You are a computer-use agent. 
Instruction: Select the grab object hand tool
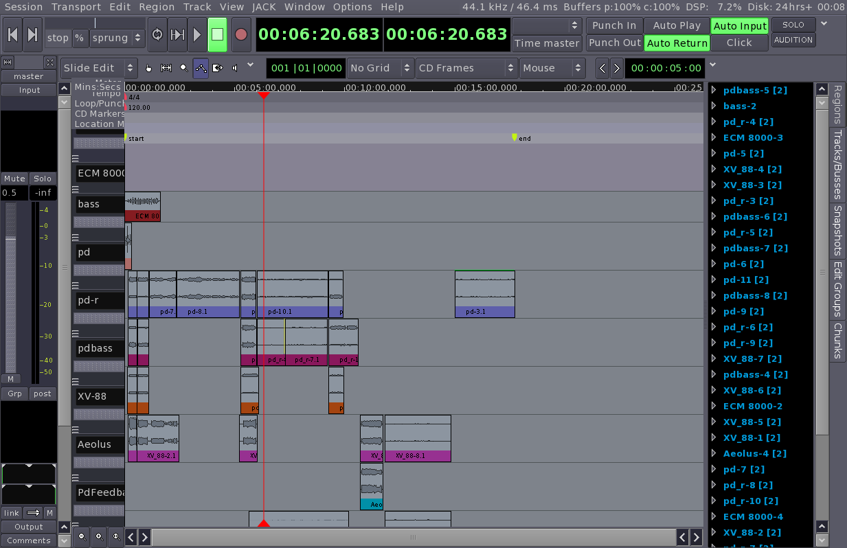[x=148, y=68]
